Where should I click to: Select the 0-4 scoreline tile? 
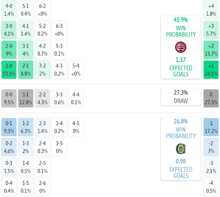click(9, 187)
